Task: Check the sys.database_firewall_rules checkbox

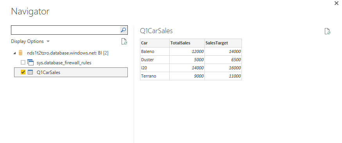Action: click(x=23, y=63)
